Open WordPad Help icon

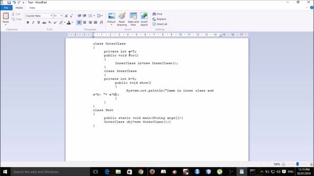pos(312,8)
